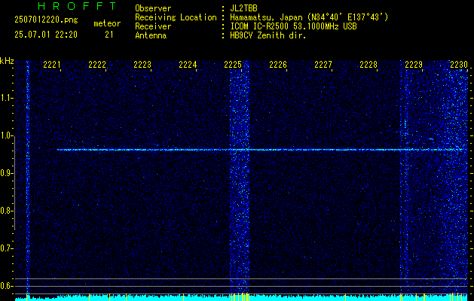Click the 0.7 frequency axis label
Image resolution: width=474 pixels, height=301 pixels.
(x=6, y=248)
